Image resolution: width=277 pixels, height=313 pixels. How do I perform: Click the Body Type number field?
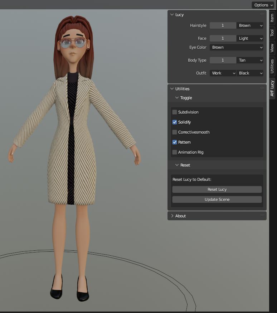coord(223,60)
